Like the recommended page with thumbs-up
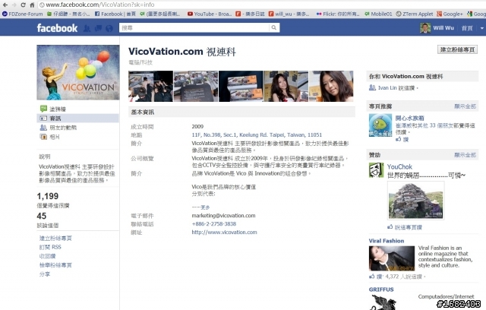The image size is (486, 310). point(402,140)
